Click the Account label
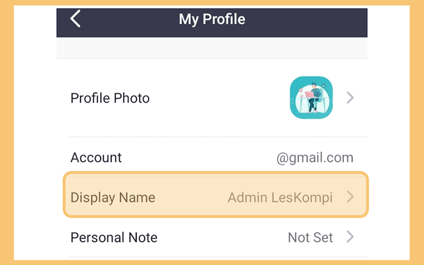Screen dimensions: 424x265 (96, 157)
